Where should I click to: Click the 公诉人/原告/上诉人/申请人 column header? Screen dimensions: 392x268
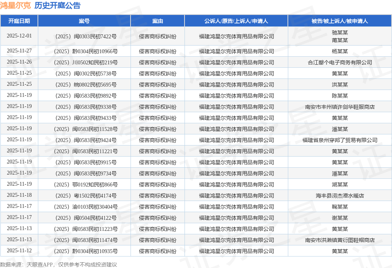click(236, 21)
